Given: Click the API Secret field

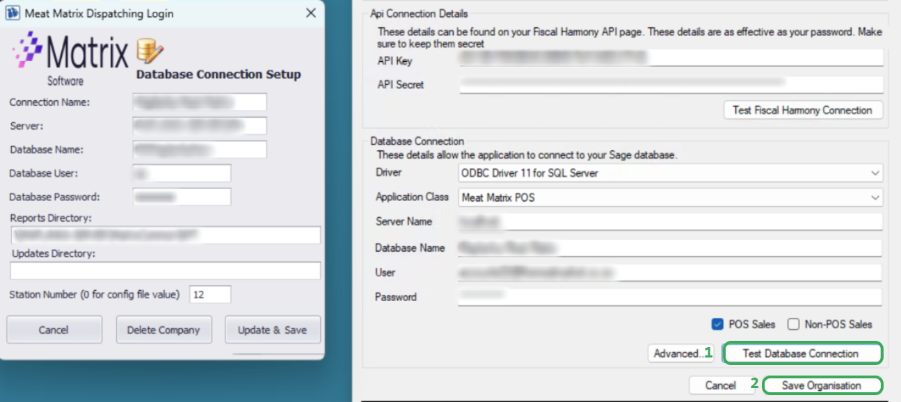Looking at the screenshot, I should (x=671, y=84).
